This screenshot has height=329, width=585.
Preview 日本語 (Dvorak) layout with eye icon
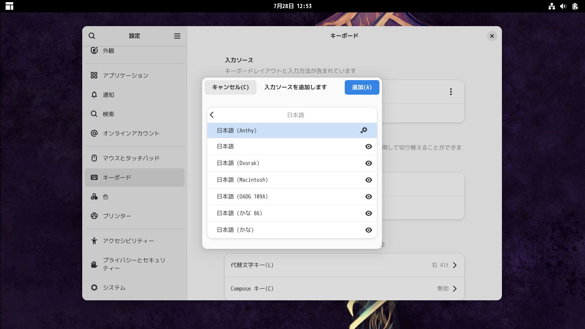pos(369,163)
